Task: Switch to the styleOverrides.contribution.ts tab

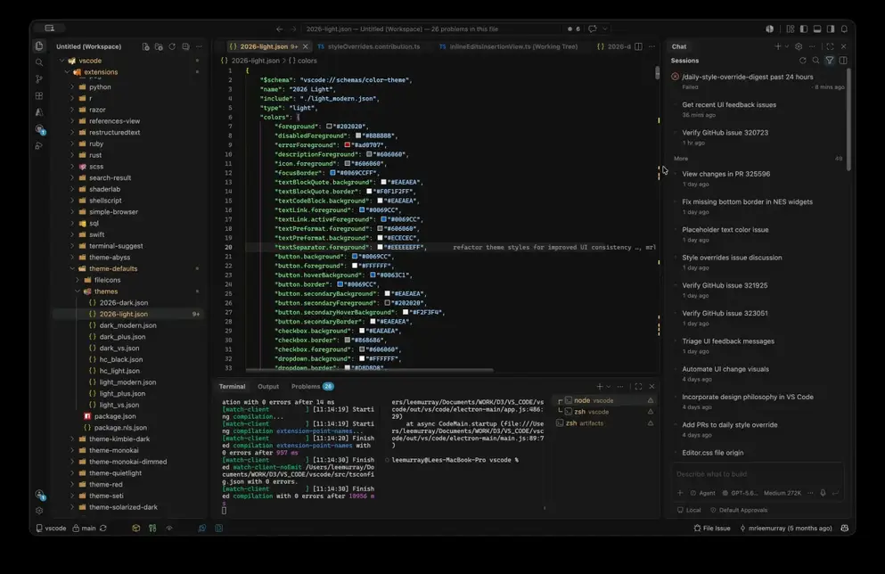Action: [369, 47]
